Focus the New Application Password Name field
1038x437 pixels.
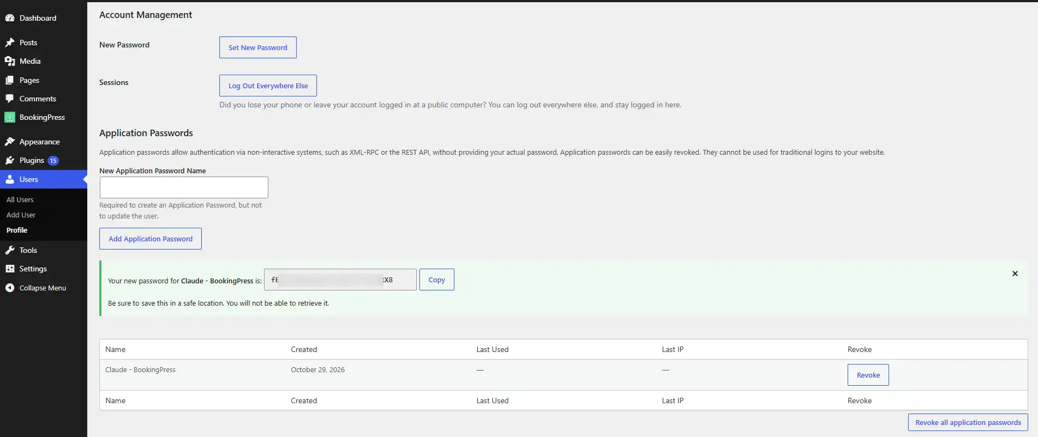184,187
